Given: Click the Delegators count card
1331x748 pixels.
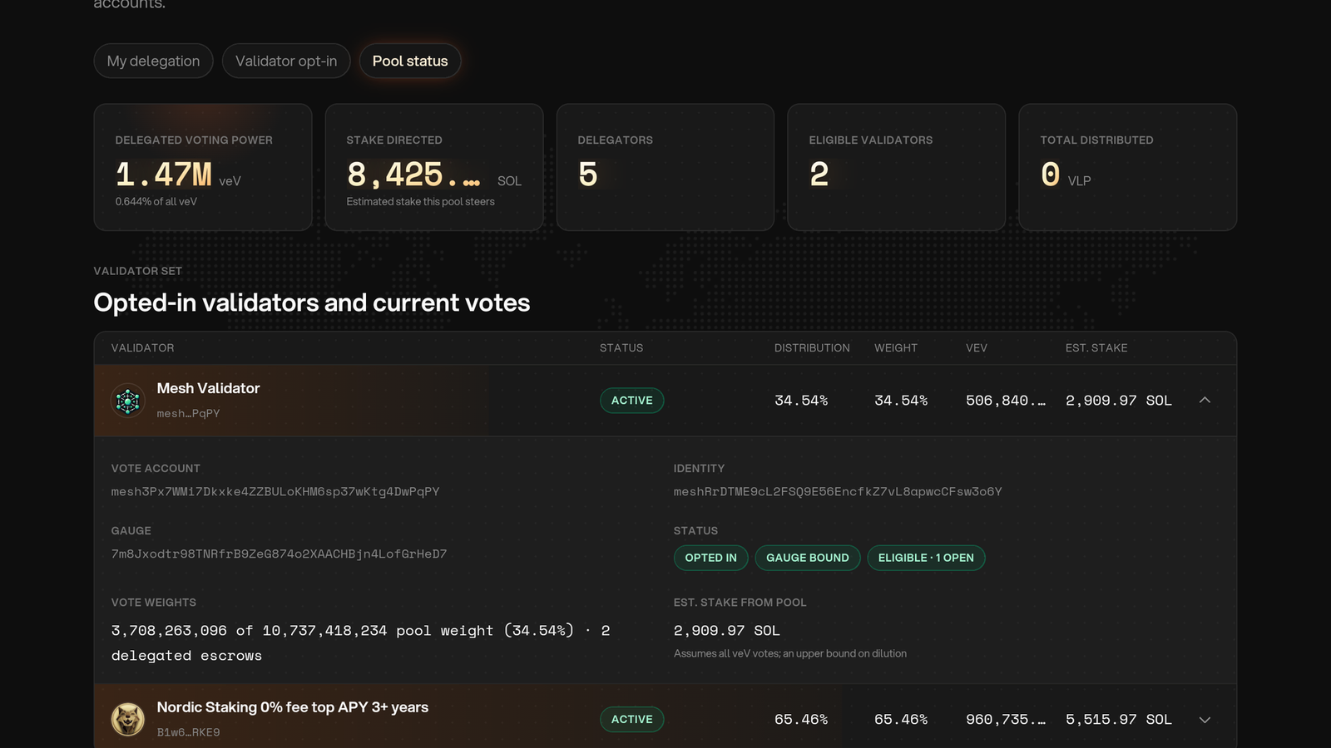Looking at the screenshot, I should (x=665, y=167).
